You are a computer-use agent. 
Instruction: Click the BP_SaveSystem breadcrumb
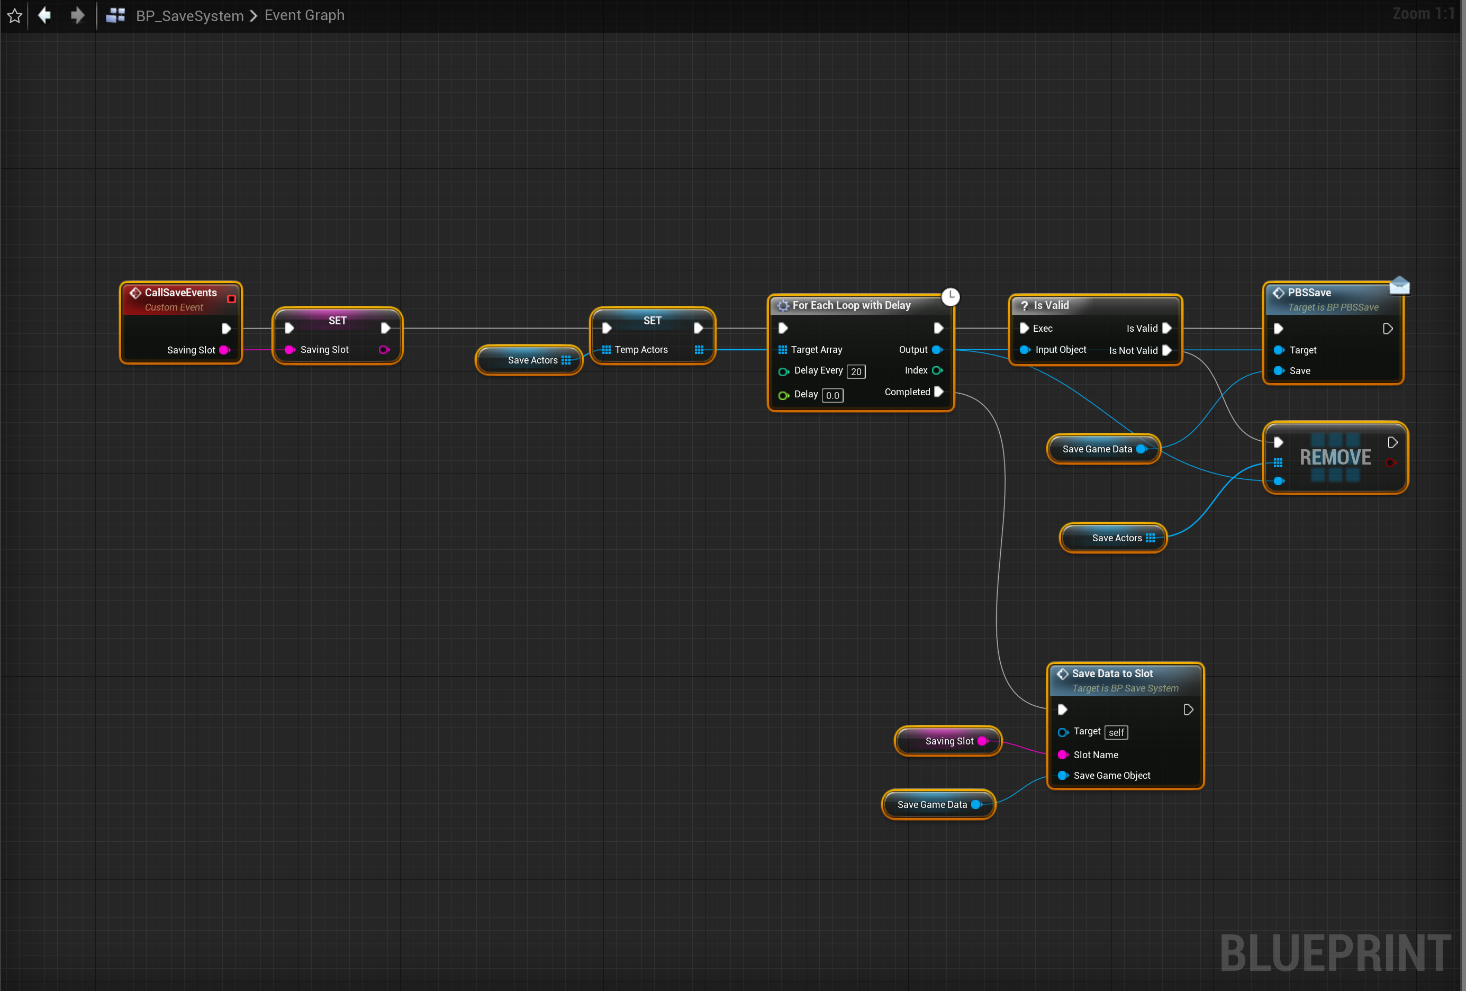(x=189, y=15)
